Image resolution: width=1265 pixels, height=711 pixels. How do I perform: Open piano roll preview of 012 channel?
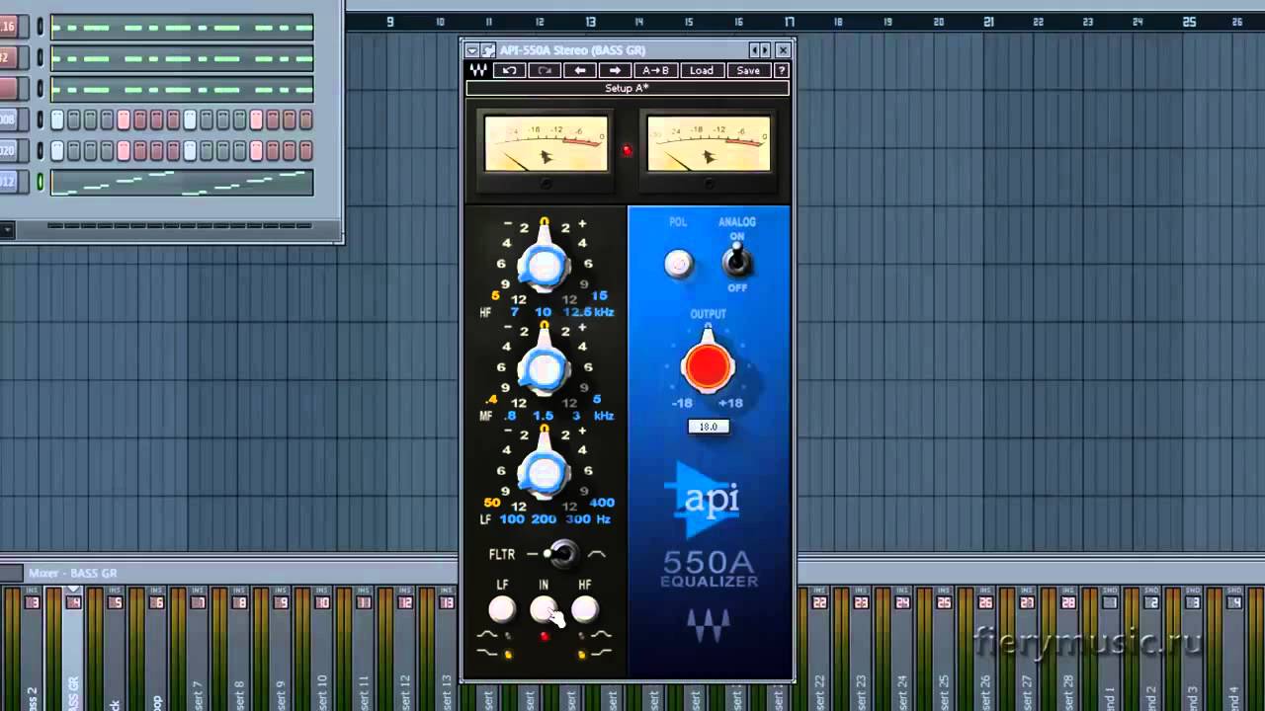[x=182, y=182]
